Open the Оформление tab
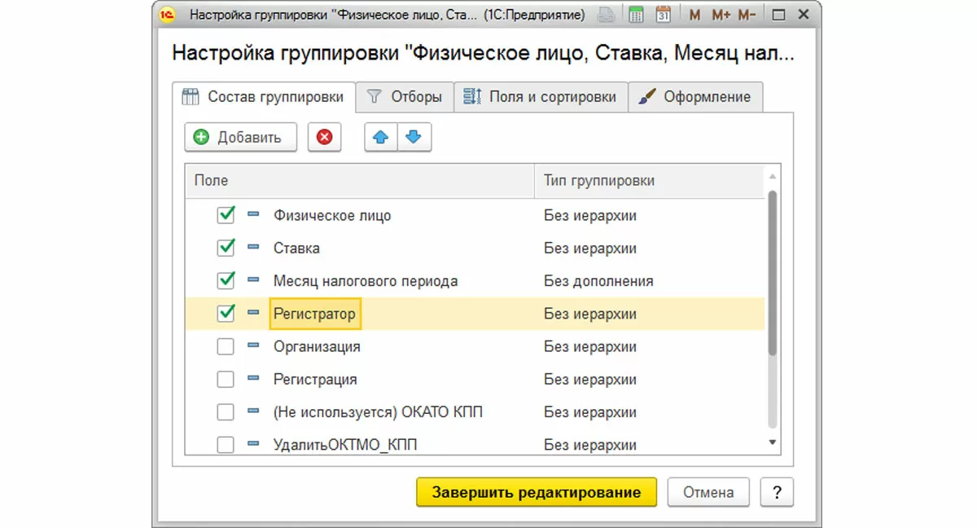This screenshot has height=528, width=977. 694,97
